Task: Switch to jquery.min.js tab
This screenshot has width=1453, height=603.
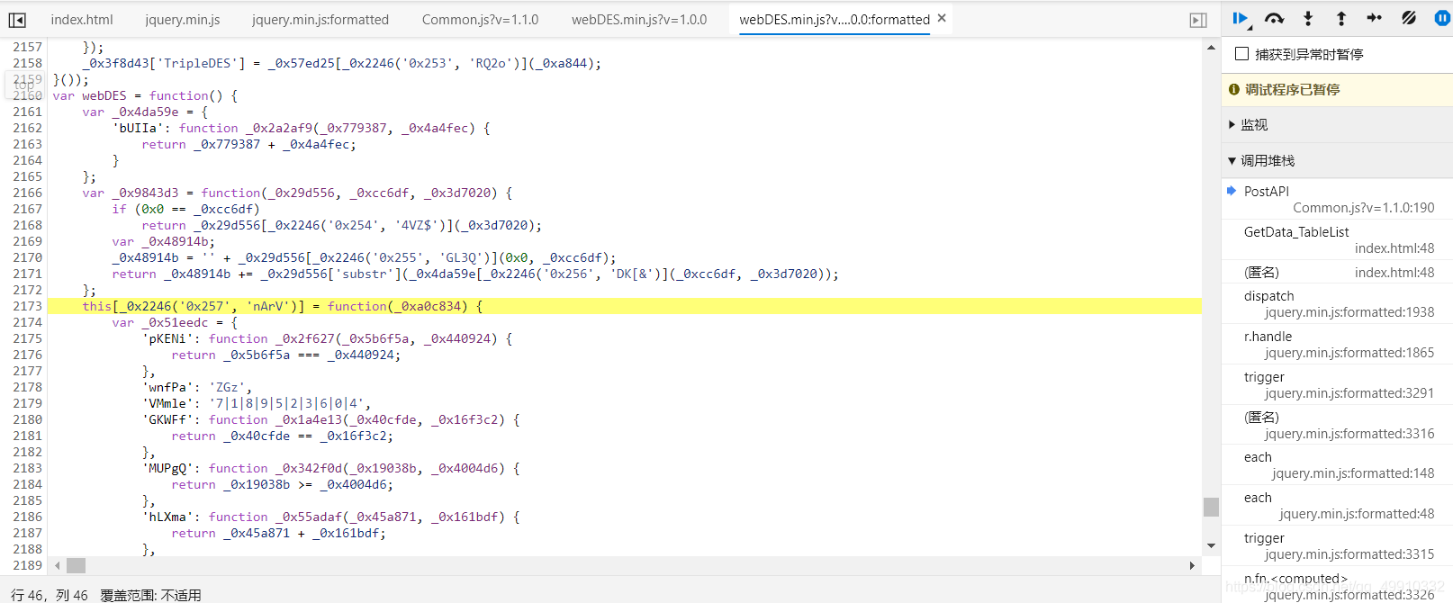Action: pos(183,19)
